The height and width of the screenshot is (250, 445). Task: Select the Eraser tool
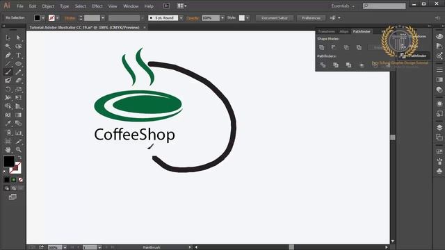[x=19, y=81]
